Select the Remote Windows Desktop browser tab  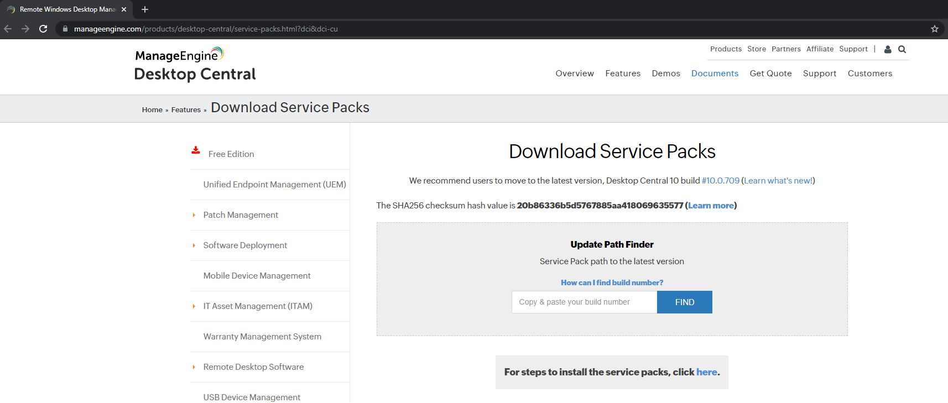click(x=66, y=9)
